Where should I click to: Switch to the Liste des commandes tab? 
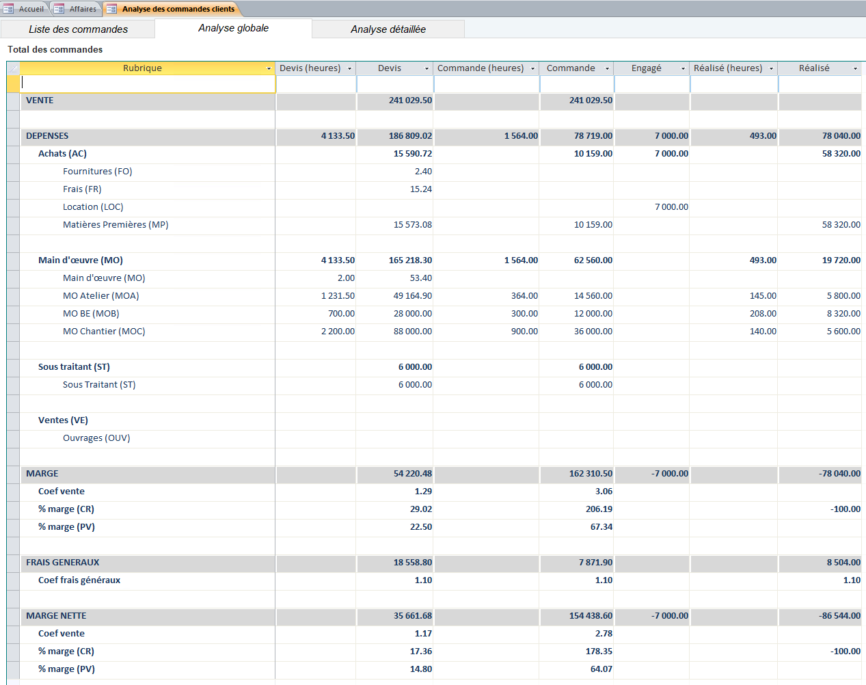click(x=77, y=29)
